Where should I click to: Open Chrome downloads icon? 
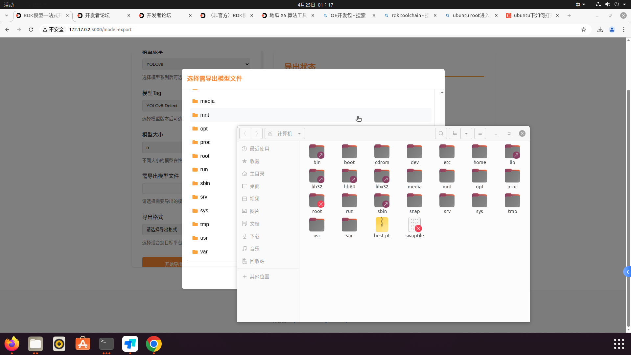point(600,30)
